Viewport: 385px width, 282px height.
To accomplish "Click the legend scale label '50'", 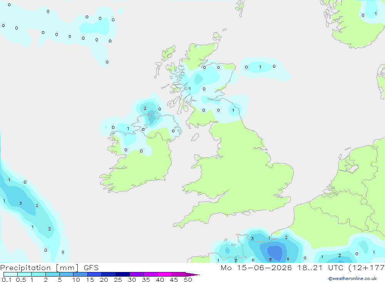I will [x=188, y=280].
